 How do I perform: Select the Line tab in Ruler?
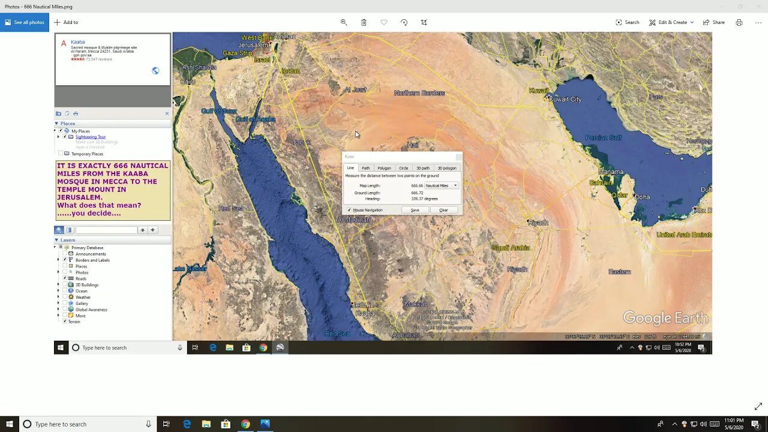click(x=350, y=168)
